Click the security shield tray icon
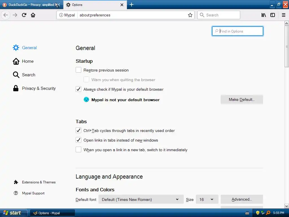 [258, 213]
